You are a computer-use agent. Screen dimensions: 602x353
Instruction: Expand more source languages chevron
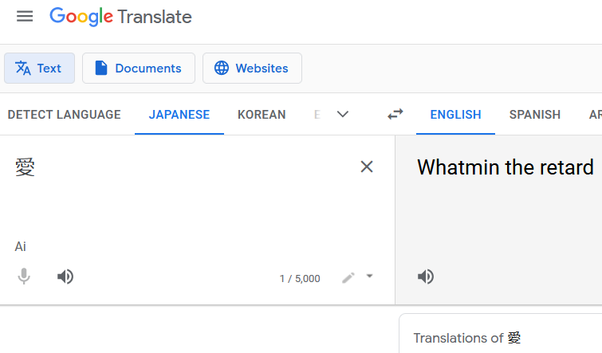click(343, 114)
